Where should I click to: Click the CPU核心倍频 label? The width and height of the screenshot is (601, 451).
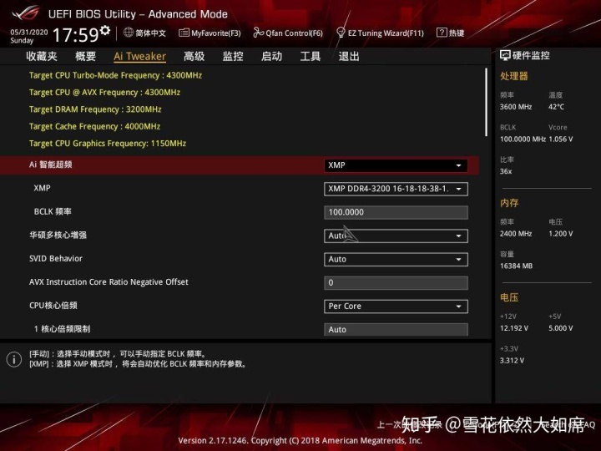point(53,306)
